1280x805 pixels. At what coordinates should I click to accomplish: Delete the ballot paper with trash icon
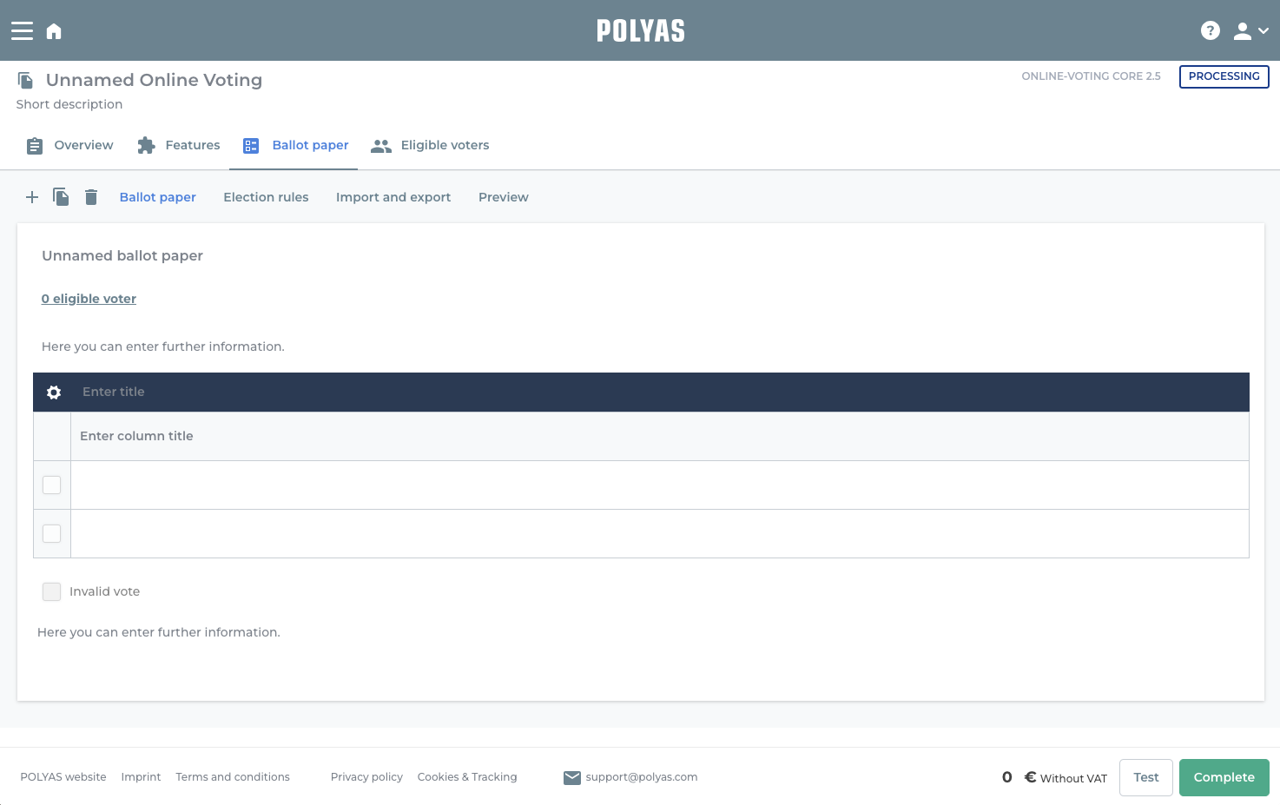(x=91, y=197)
